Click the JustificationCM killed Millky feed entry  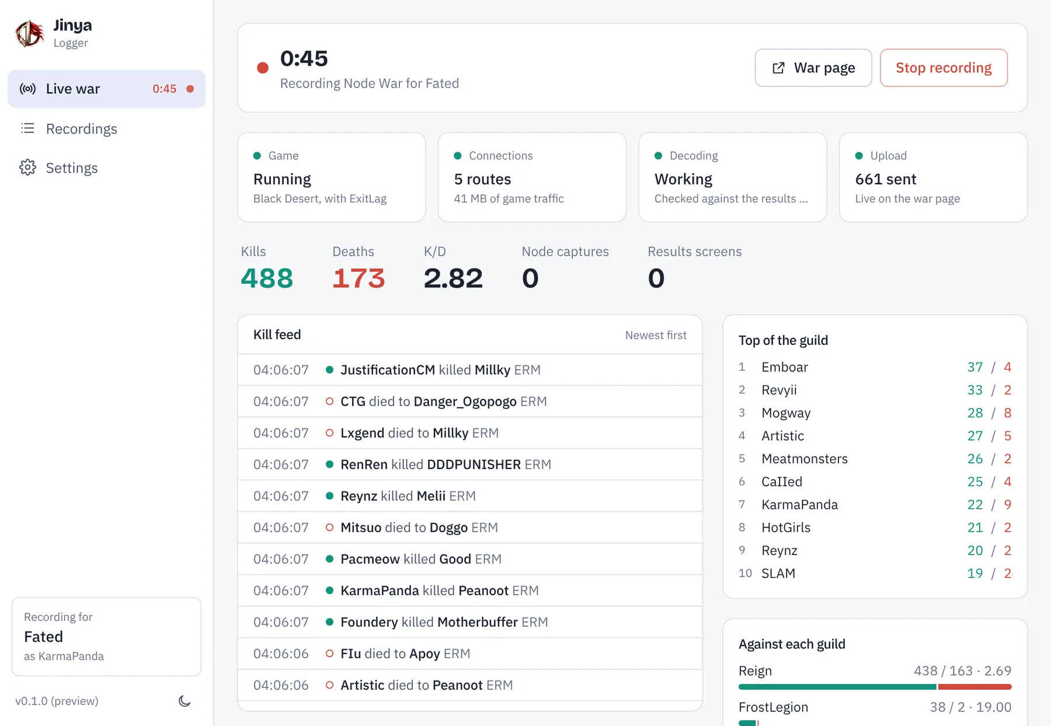[469, 370]
